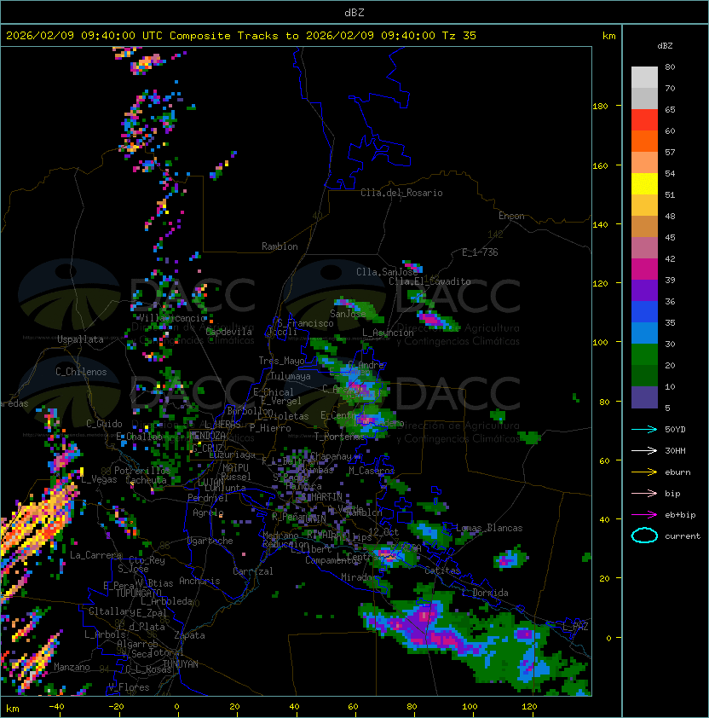Click the 12_Oct place label
709x718 pixels.
(x=383, y=531)
